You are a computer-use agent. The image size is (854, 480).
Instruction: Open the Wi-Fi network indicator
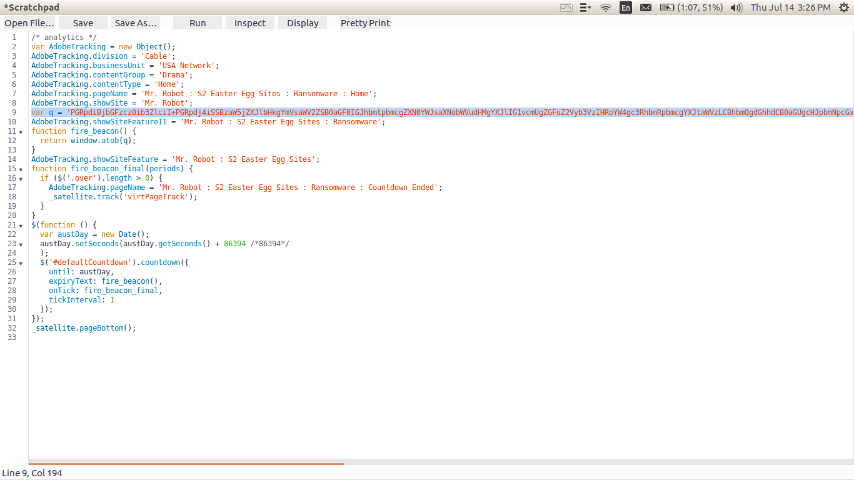pyautogui.click(x=605, y=7)
